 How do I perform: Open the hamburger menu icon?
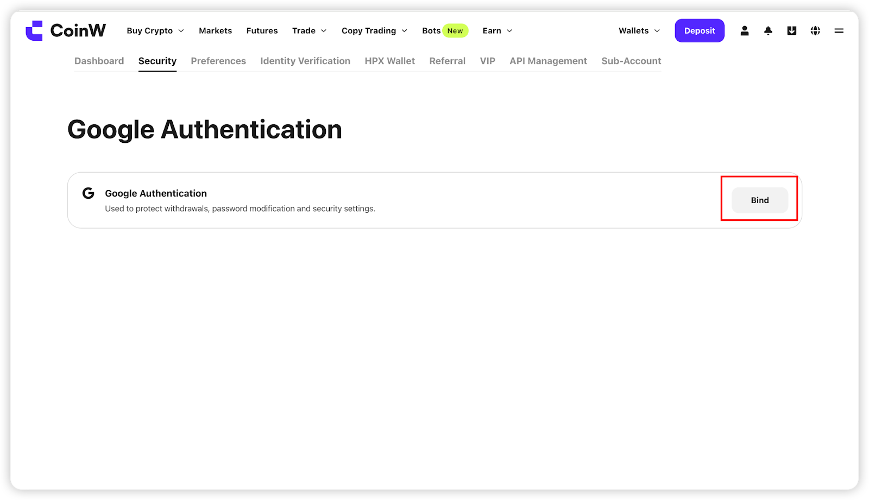tap(839, 31)
